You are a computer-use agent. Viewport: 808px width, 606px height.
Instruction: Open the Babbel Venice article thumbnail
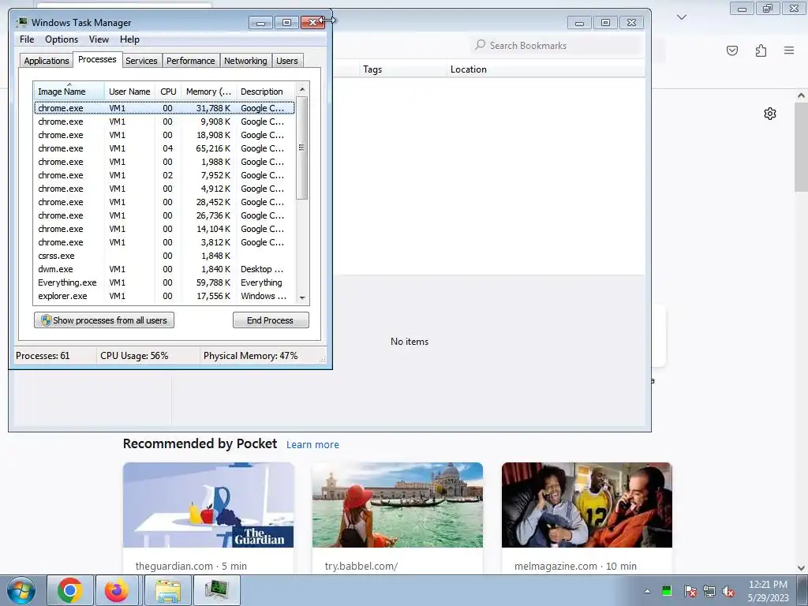click(398, 505)
